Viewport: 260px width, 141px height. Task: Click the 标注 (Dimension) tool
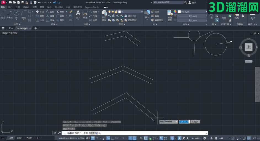[x=85, y=14]
